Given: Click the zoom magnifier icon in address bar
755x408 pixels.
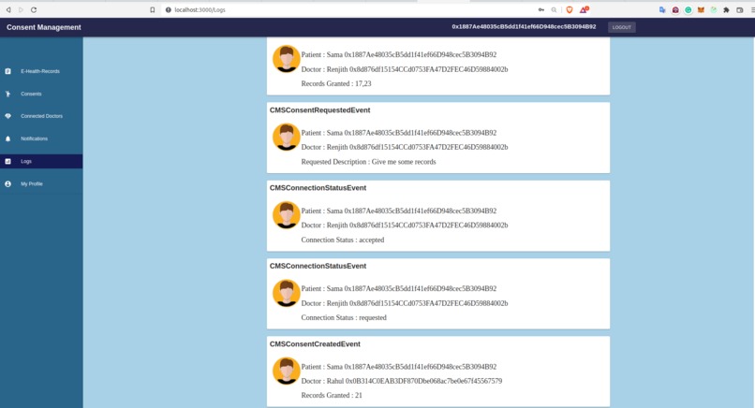Looking at the screenshot, I should pyautogui.click(x=555, y=9).
